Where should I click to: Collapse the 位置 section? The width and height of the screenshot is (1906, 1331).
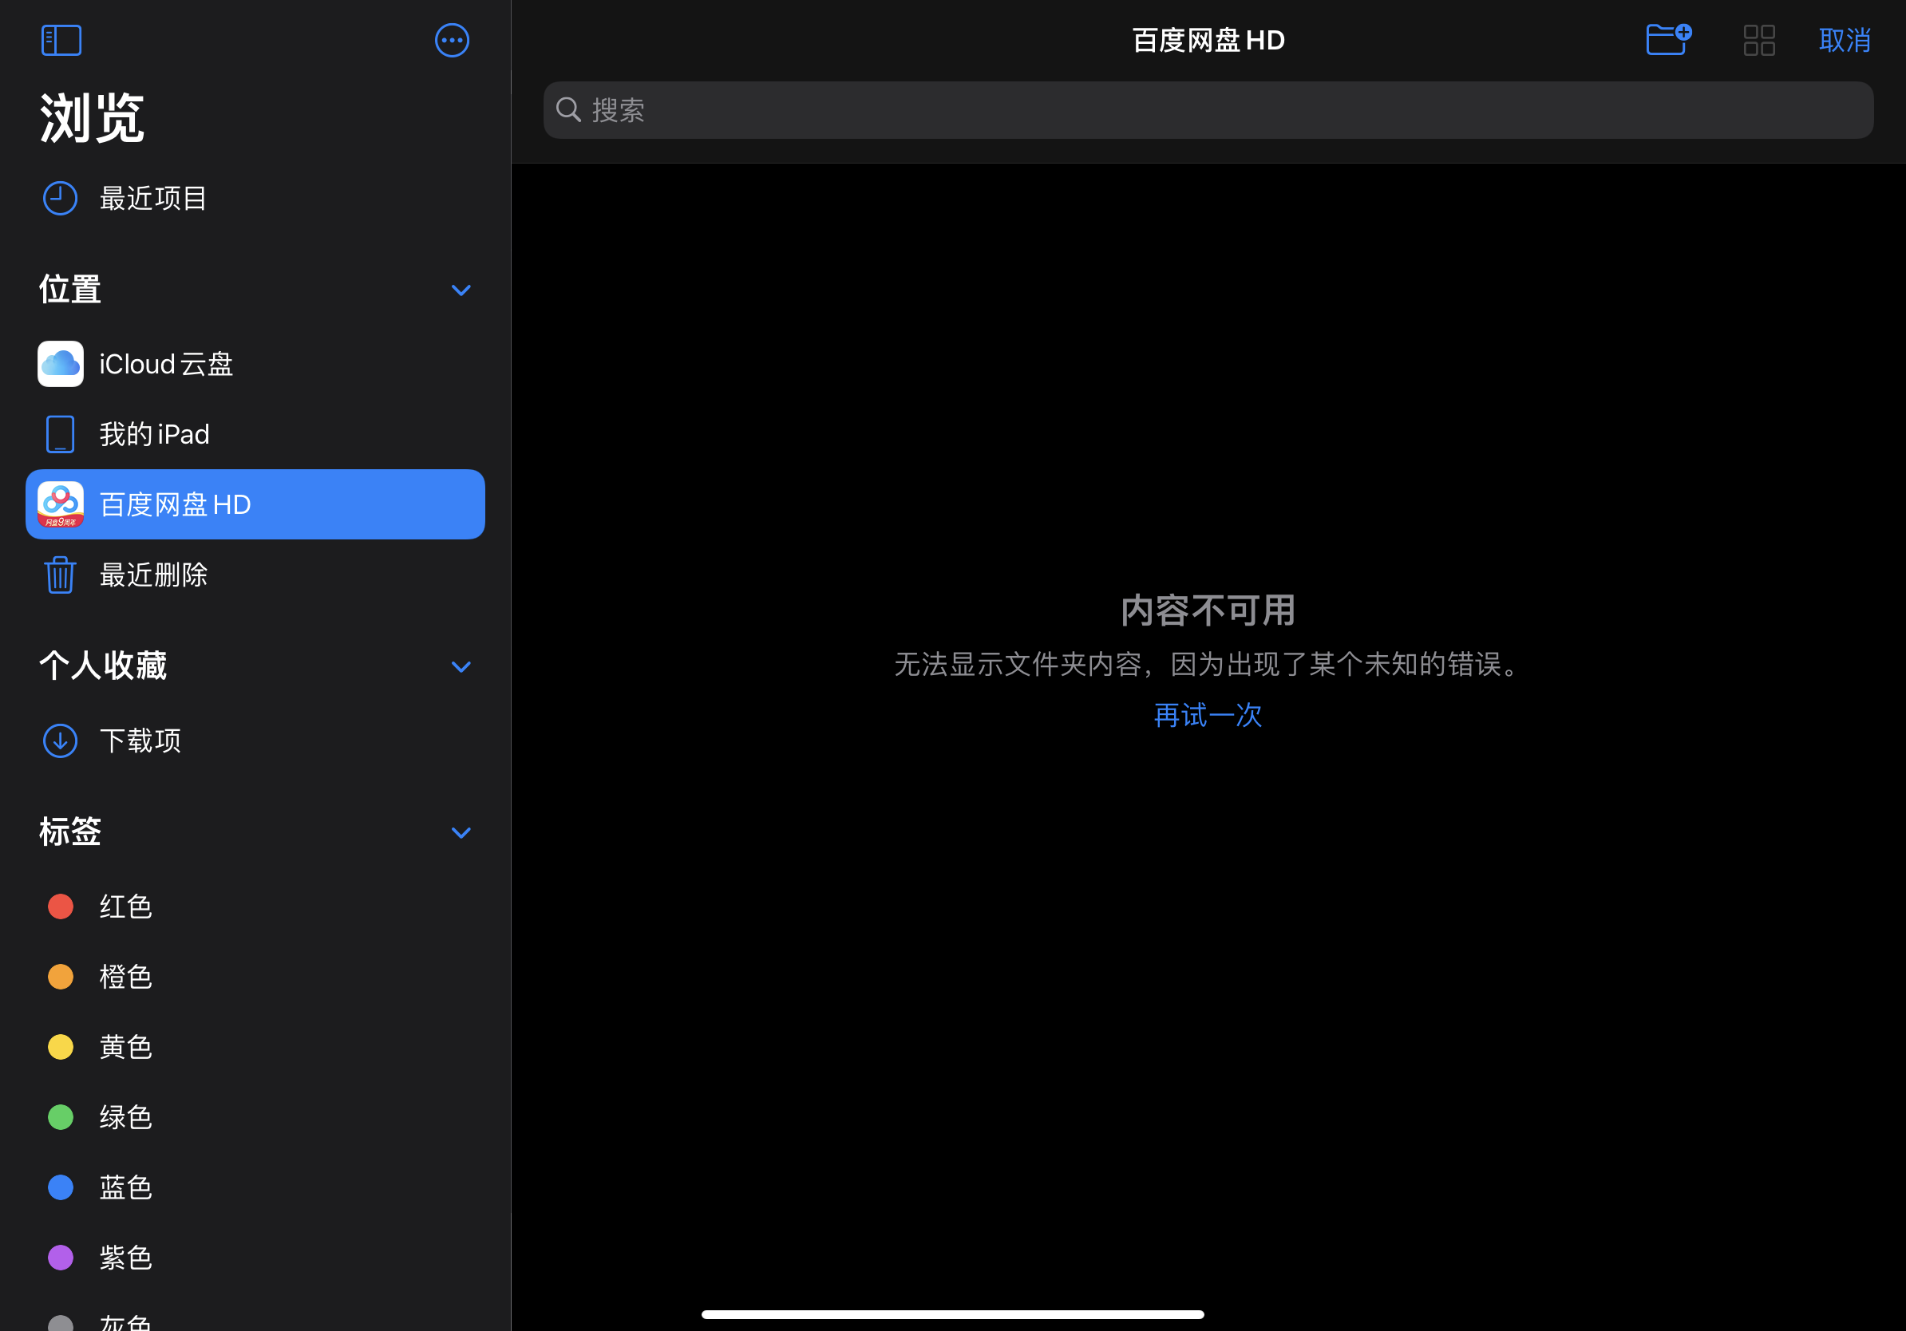tap(461, 290)
